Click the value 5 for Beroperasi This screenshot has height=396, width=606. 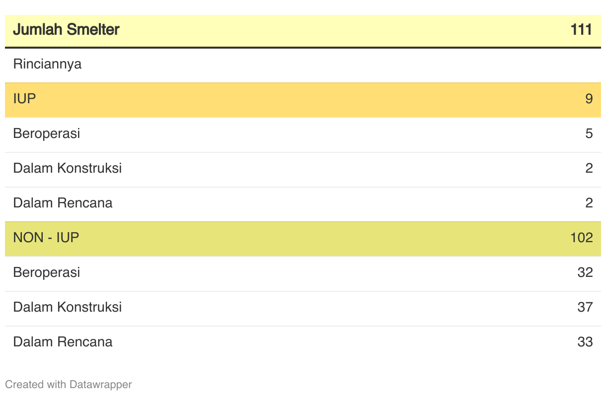pyautogui.click(x=589, y=133)
